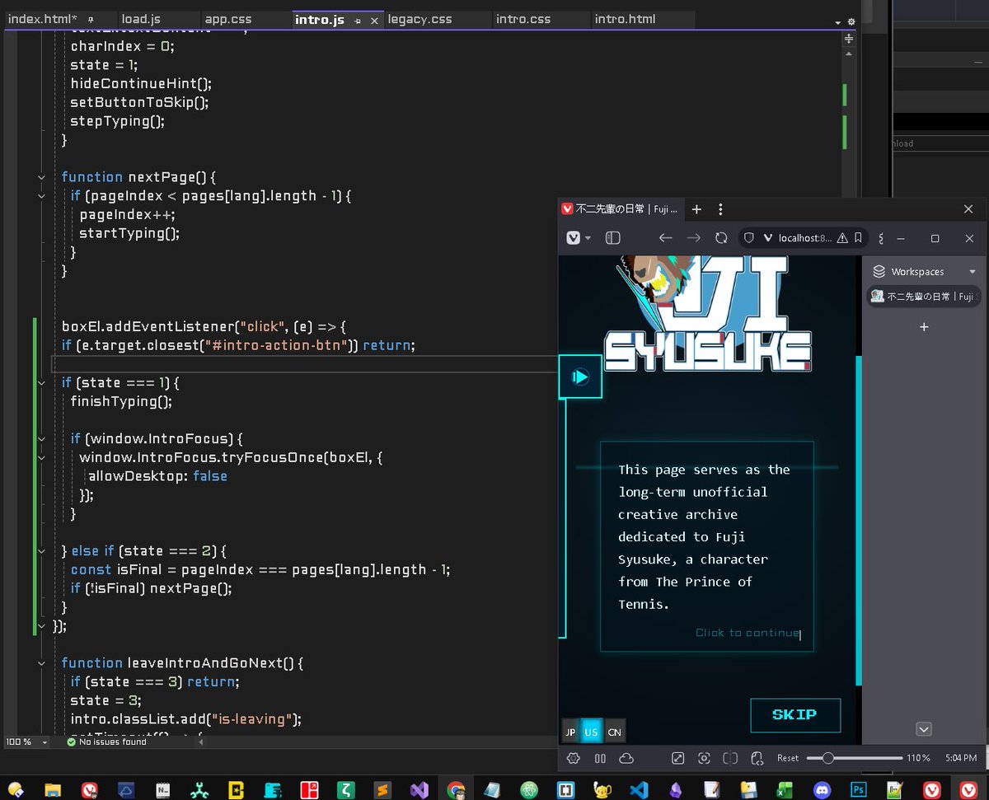Add new tab with plus in Workspaces panel
989x800 pixels.
[924, 327]
